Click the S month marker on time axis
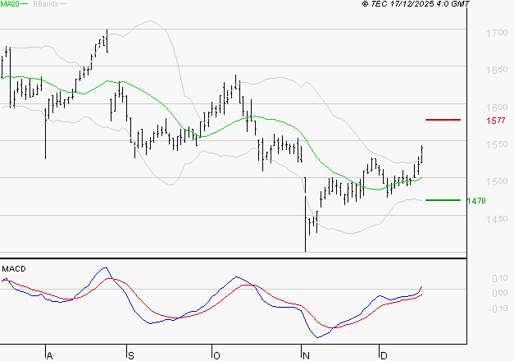 pyautogui.click(x=131, y=356)
